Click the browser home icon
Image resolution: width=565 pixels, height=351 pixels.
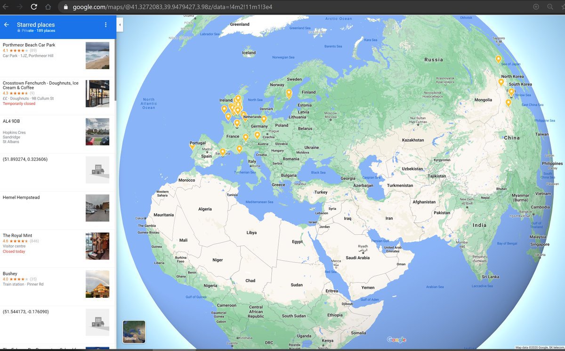click(x=48, y=7)
